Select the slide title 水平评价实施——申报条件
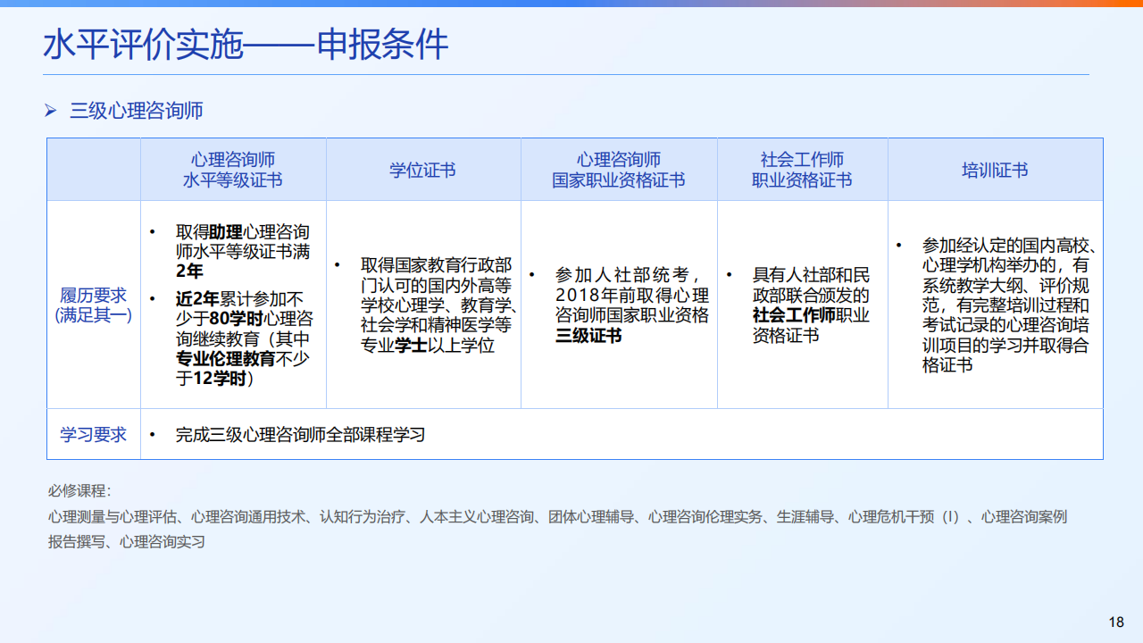This screenshot has height=643, width=1143. [245, 43]
